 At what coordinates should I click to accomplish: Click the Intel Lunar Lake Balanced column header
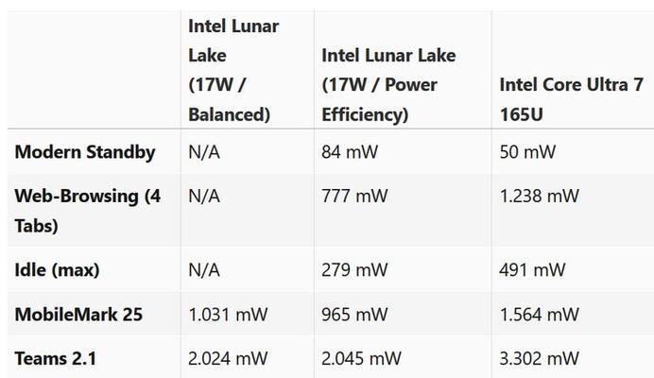[233, 70]
